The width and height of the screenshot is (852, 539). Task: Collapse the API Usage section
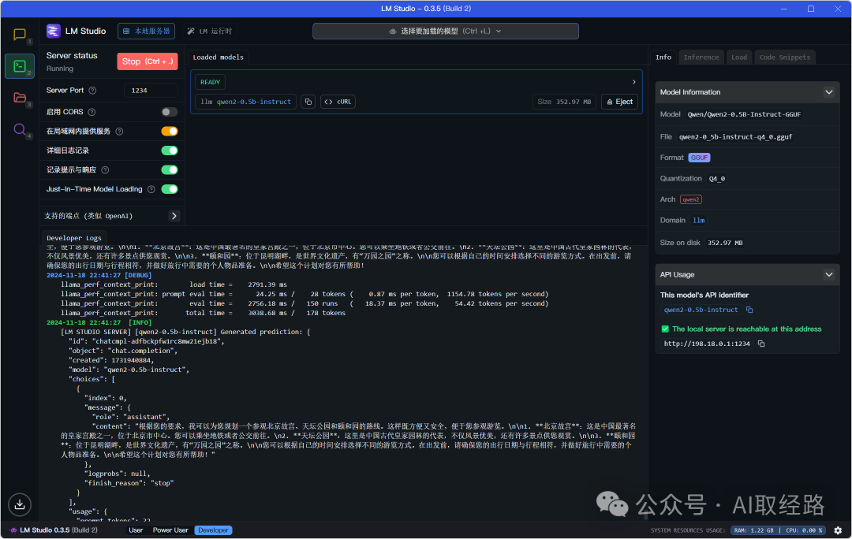828,275
